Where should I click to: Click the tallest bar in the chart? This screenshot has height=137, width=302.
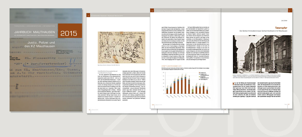click(x=186, y=85)
